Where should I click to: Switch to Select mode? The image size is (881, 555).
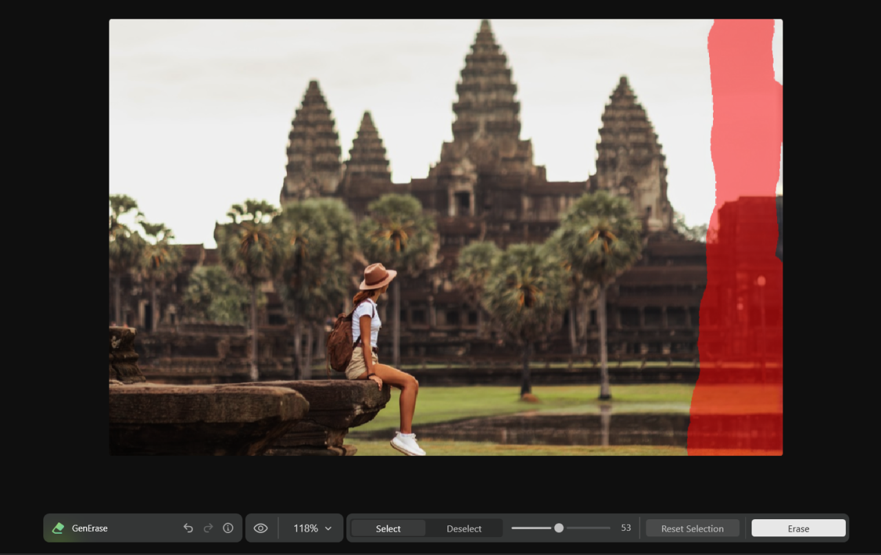[388, 528]
